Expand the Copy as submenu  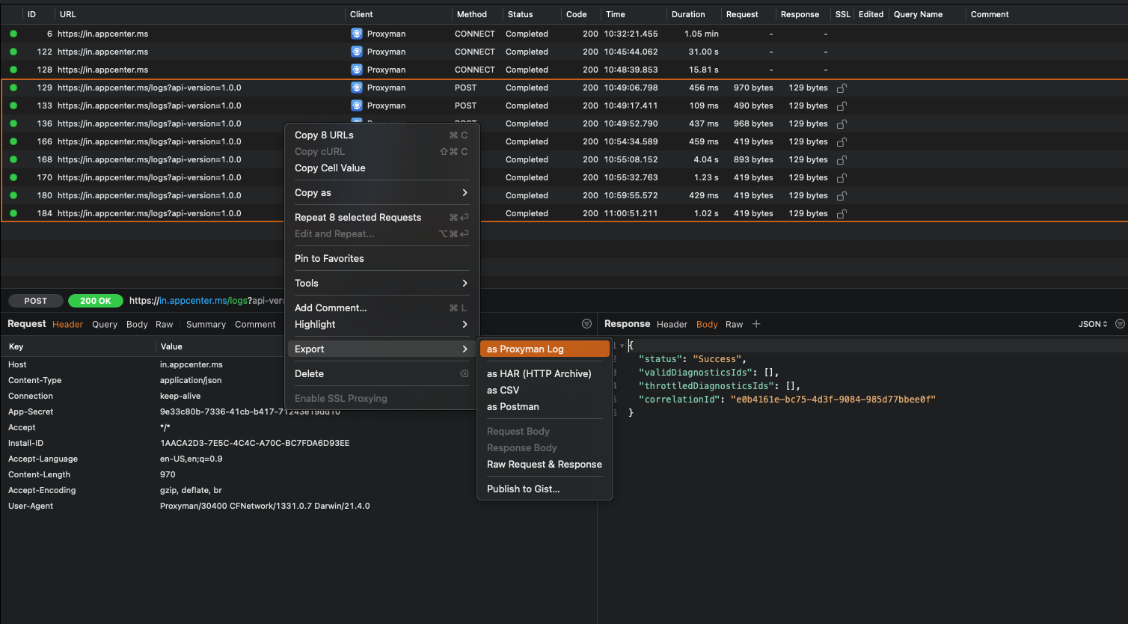click(381, 192)
